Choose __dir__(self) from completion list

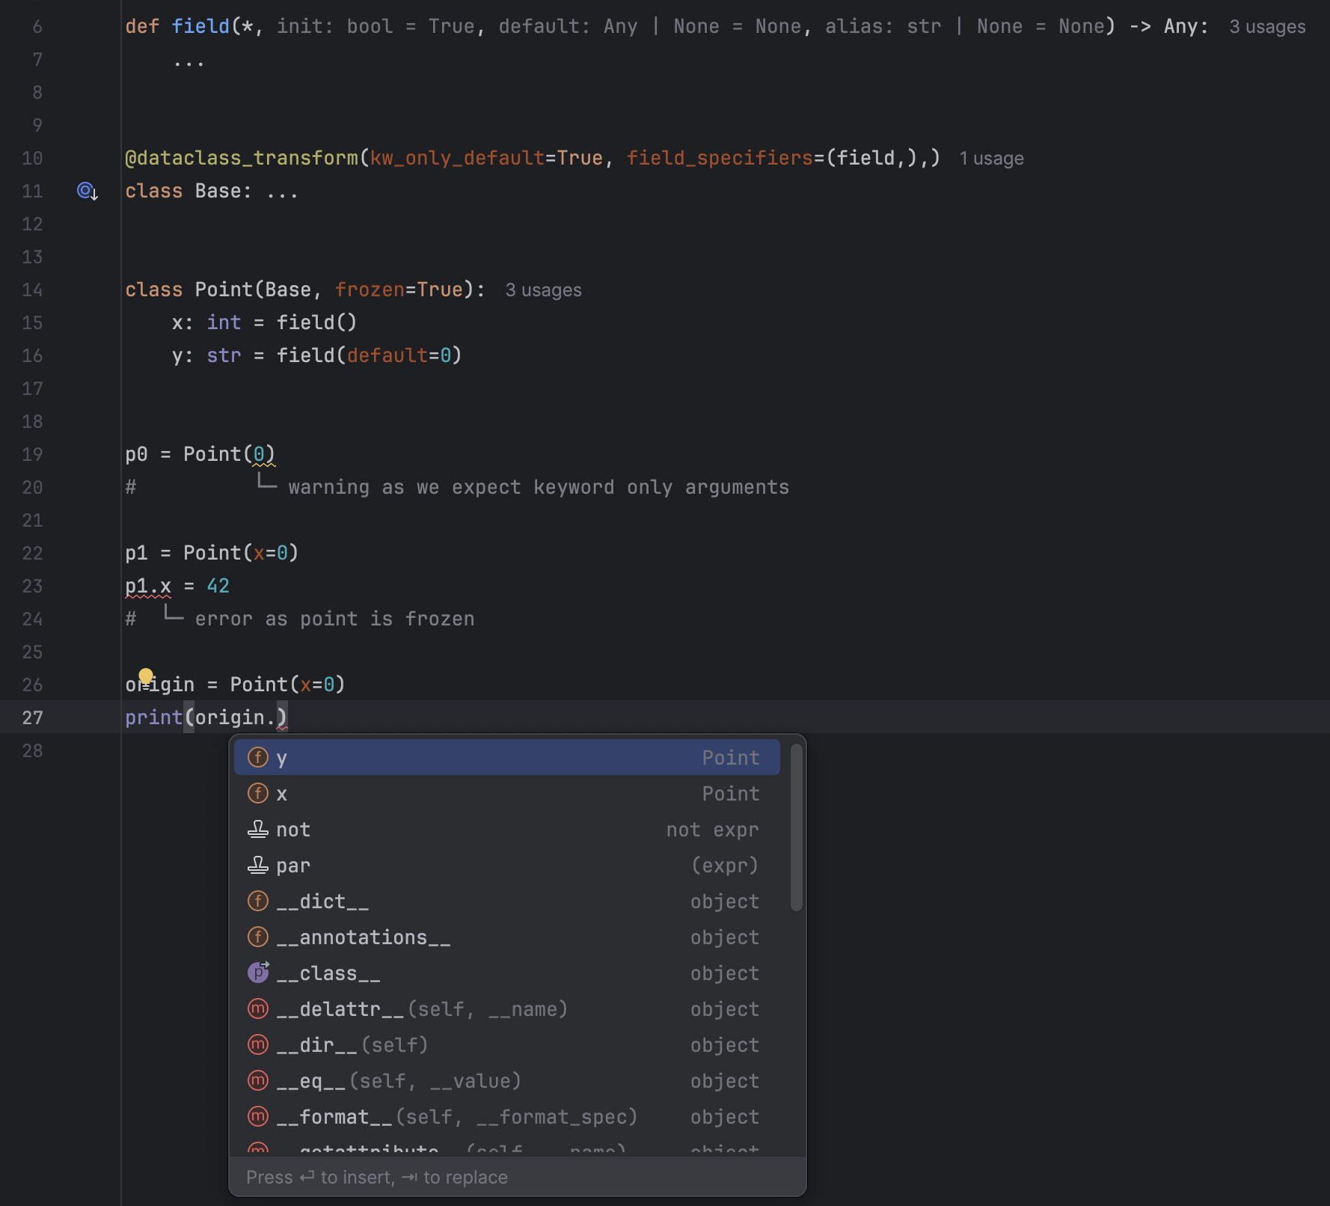tap(352, 1045)
